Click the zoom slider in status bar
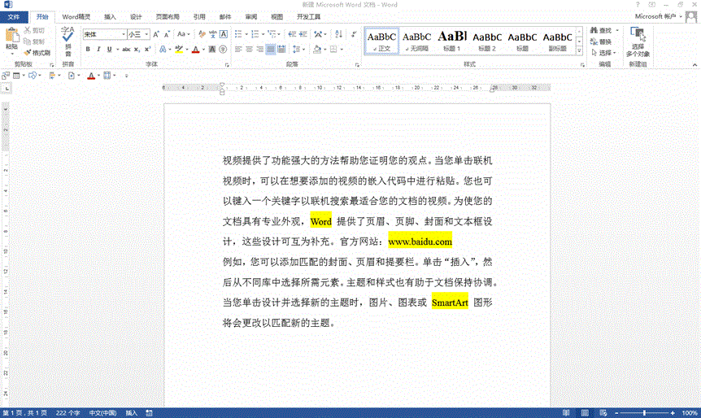 (644, 413)
